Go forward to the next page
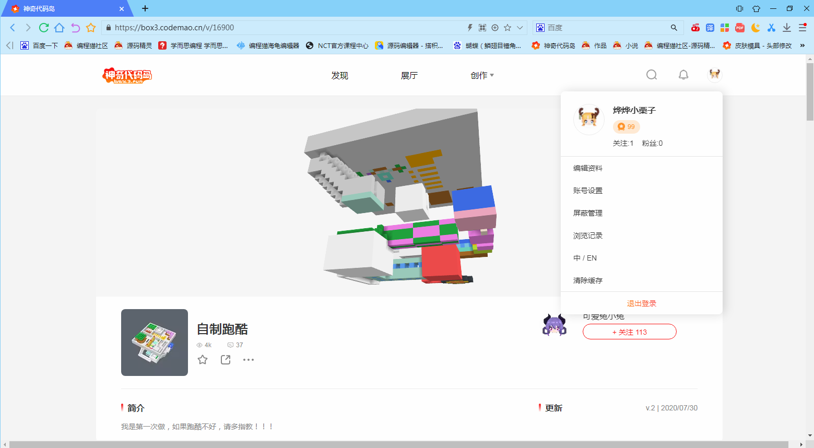This screenshot has width=814, height=448. [x=28, y=28]
